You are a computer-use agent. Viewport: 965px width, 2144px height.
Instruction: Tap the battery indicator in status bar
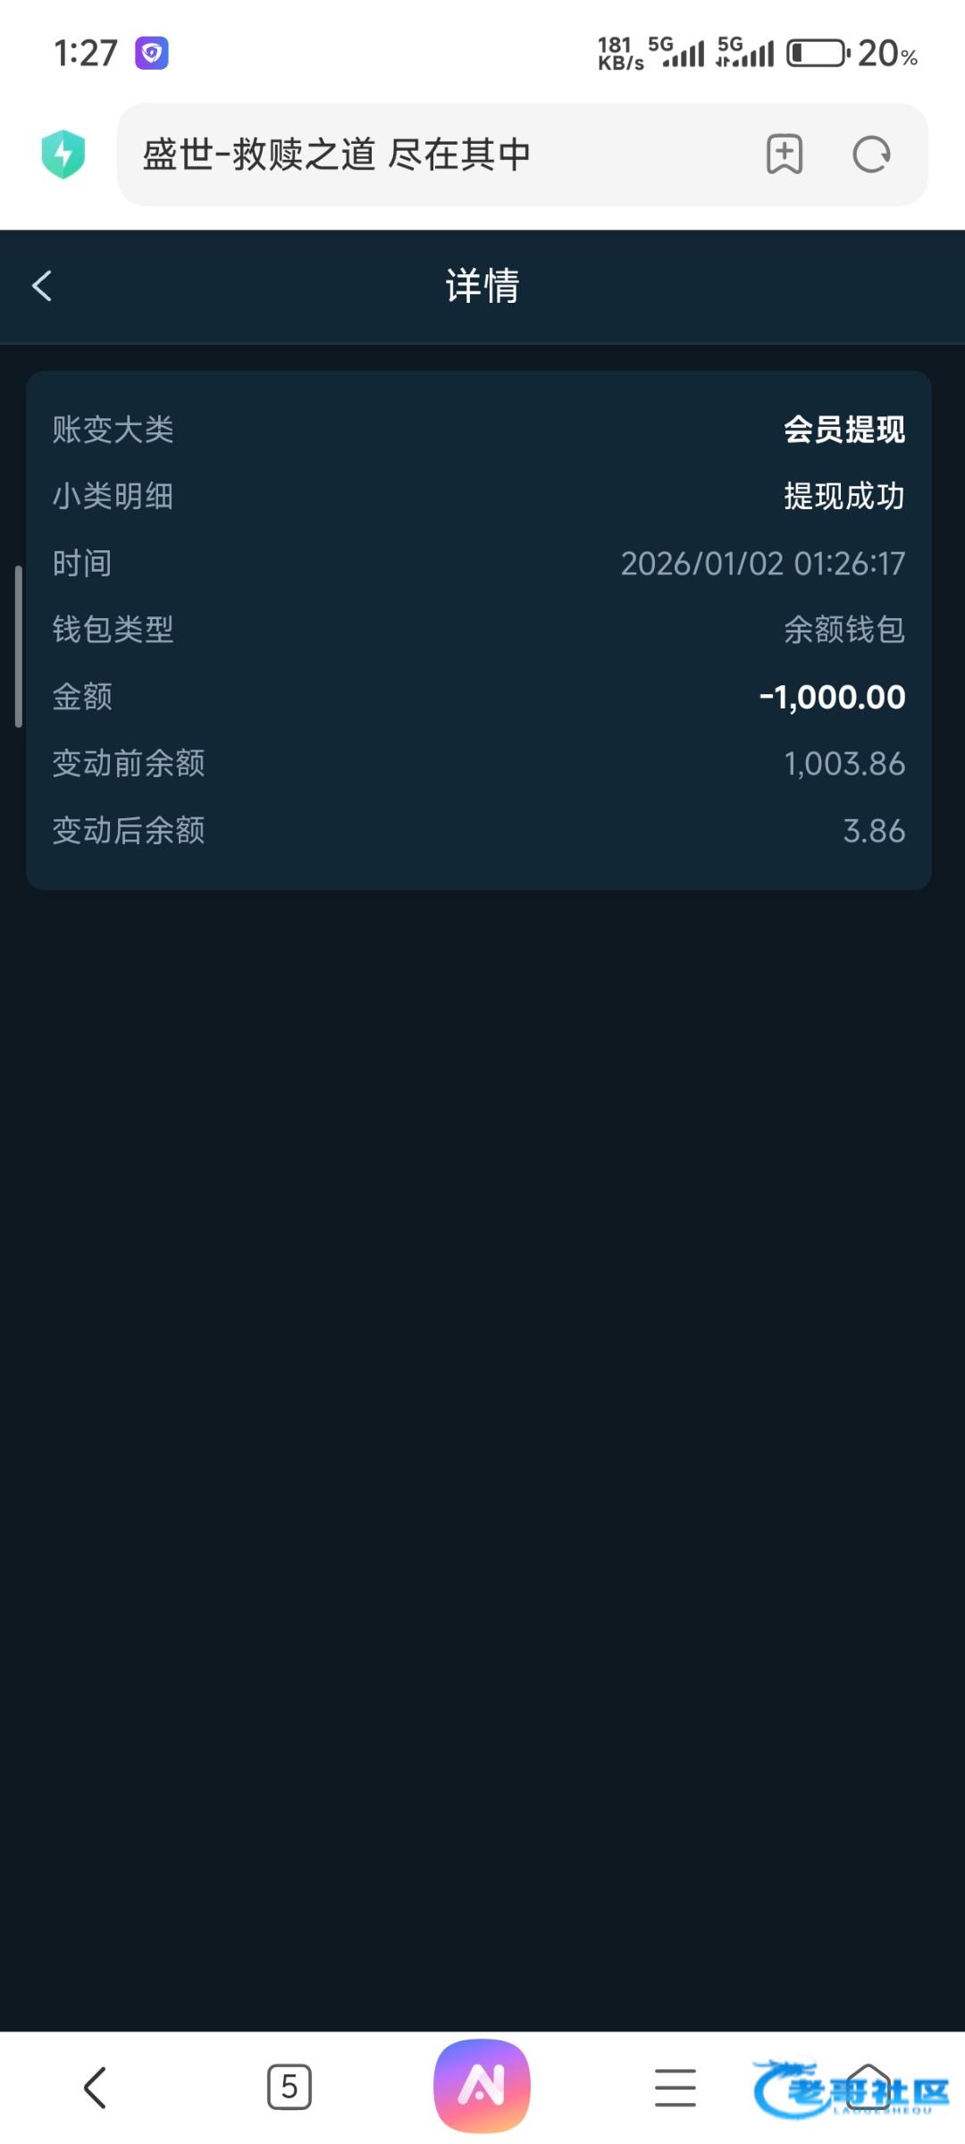[x=817, y=54]
